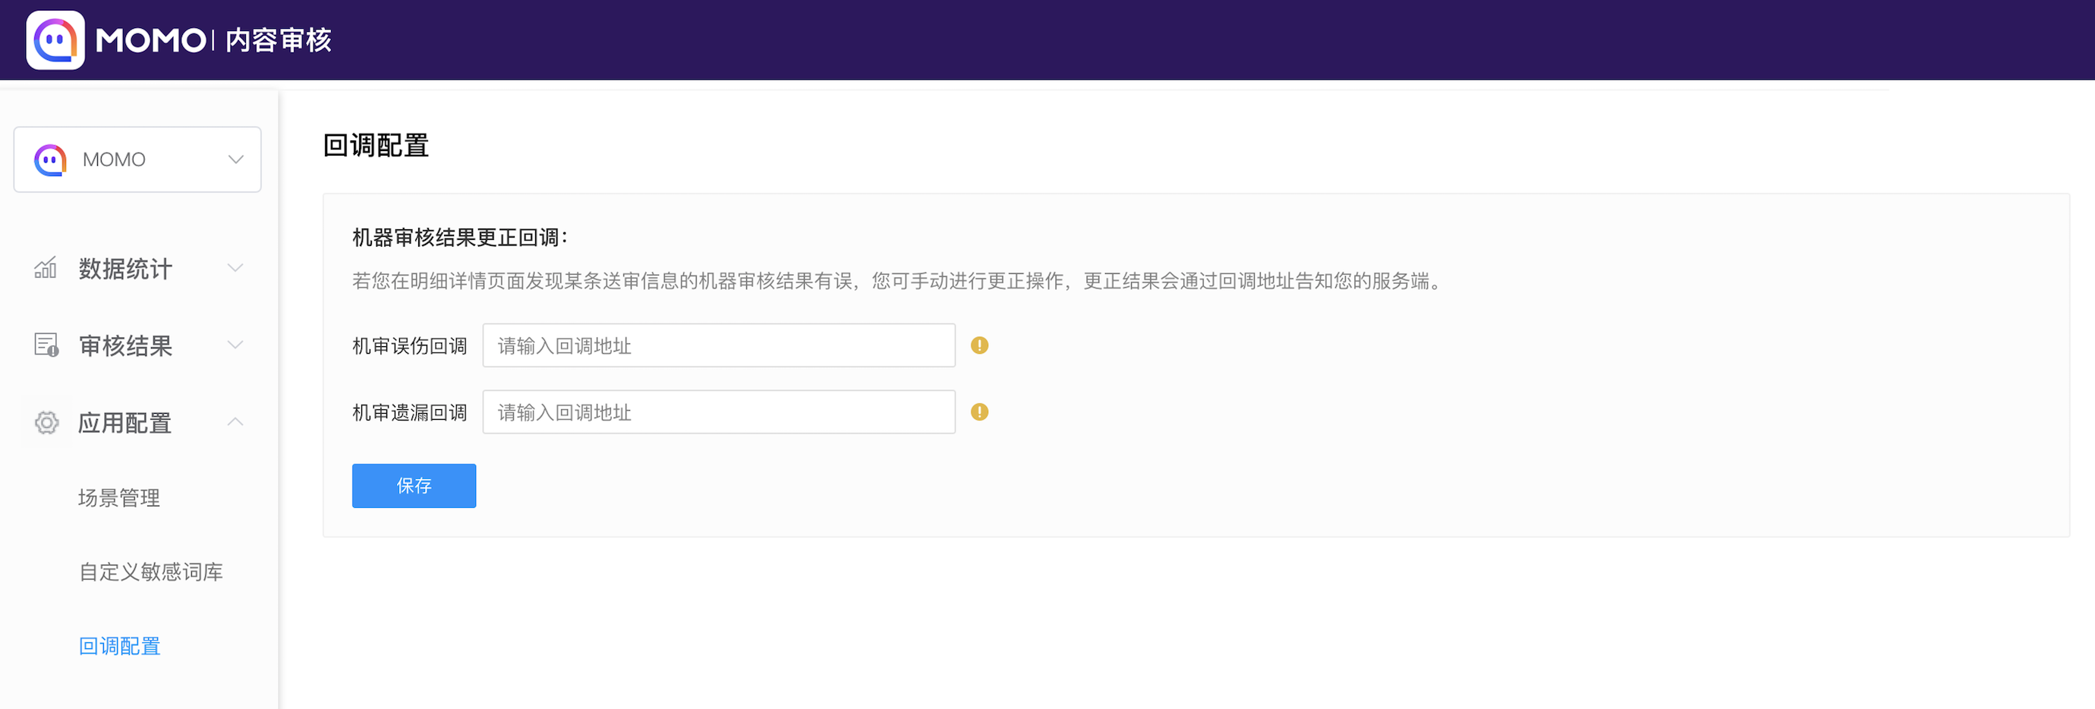Focus the 机审误伤回调 address input
Screen dimensions: 2095x709
[x=719, y=345]
